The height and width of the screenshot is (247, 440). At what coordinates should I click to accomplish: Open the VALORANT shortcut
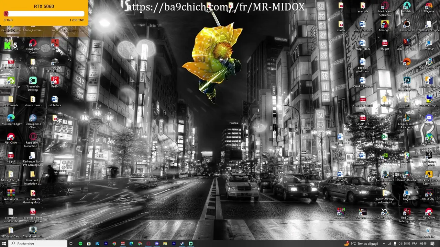(x=429, y=195)
